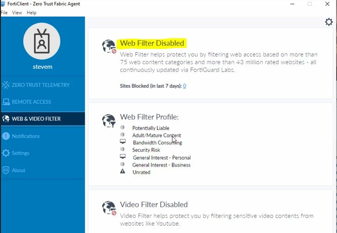
Task: Click the Video Filter Disabled heading
Action: pos(154,204)
